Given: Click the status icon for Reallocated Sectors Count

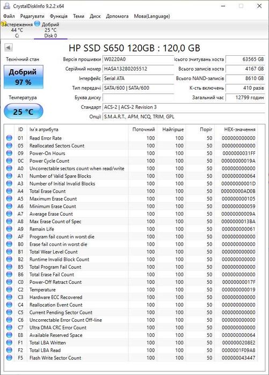Looking at the screenshot, I should (9, 145).
